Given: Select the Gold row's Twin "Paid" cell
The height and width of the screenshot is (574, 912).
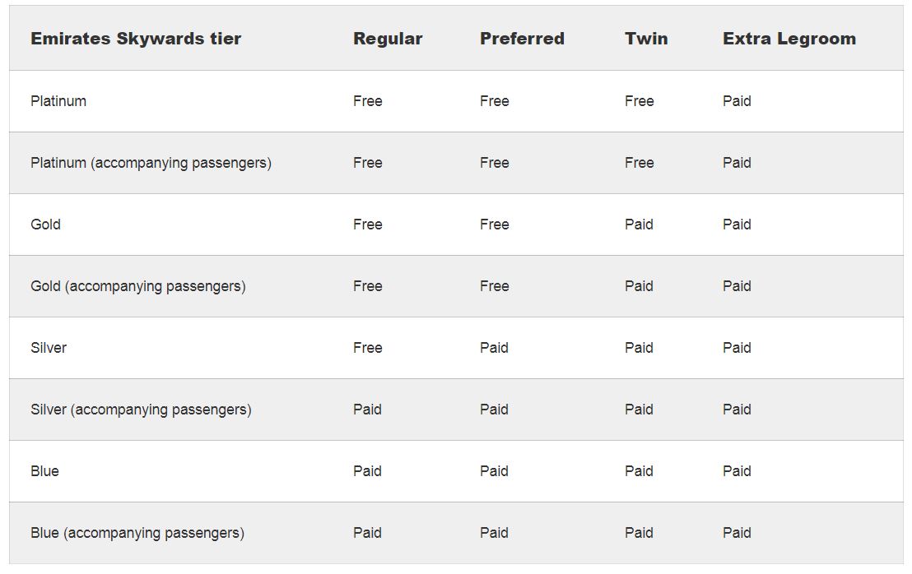Looking at the screenshot, I should click(639, 225).
